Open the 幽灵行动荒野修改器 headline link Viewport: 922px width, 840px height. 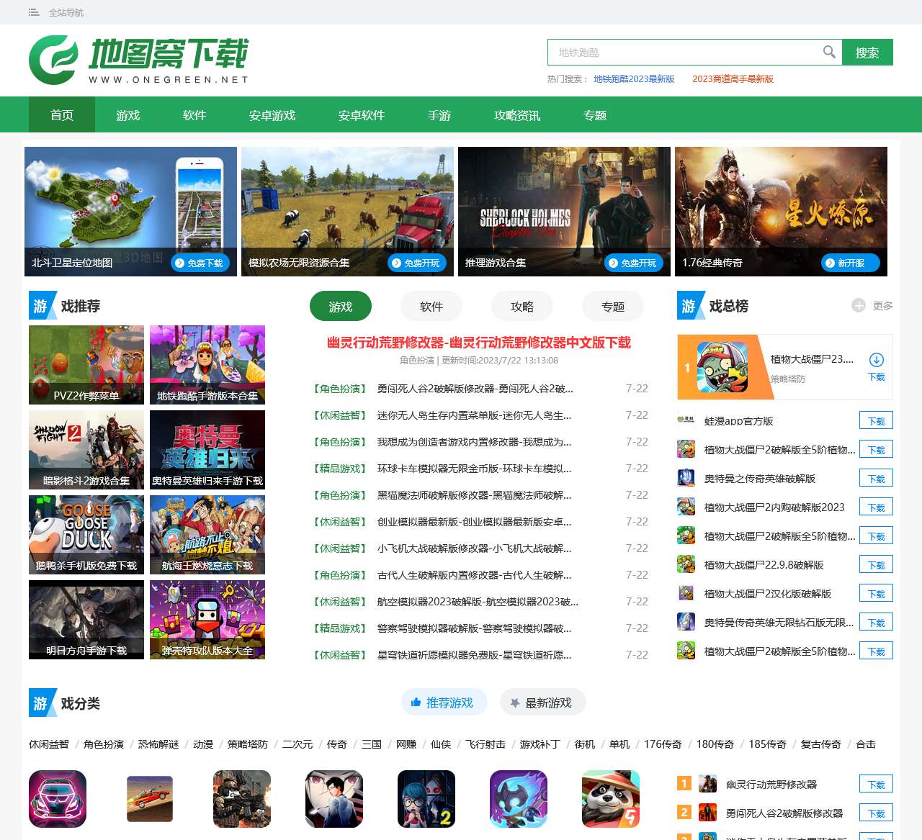click(x=479, y=343)
